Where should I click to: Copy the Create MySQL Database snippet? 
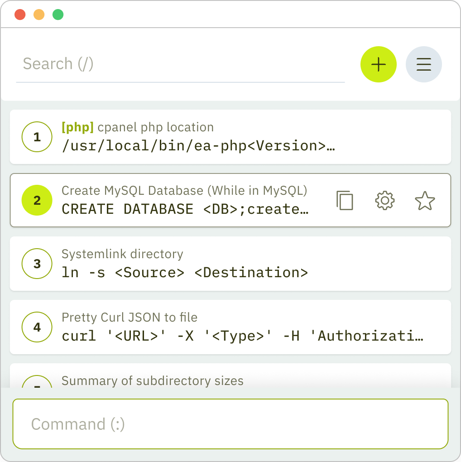pos(345,200)
